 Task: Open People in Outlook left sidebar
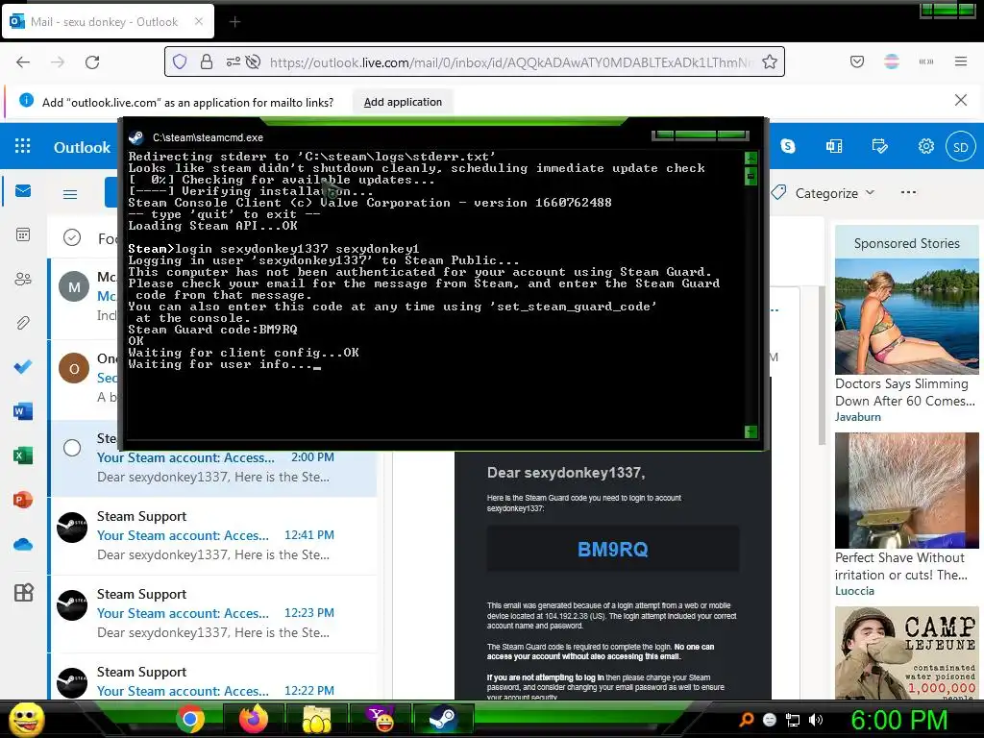pos(23,279)
